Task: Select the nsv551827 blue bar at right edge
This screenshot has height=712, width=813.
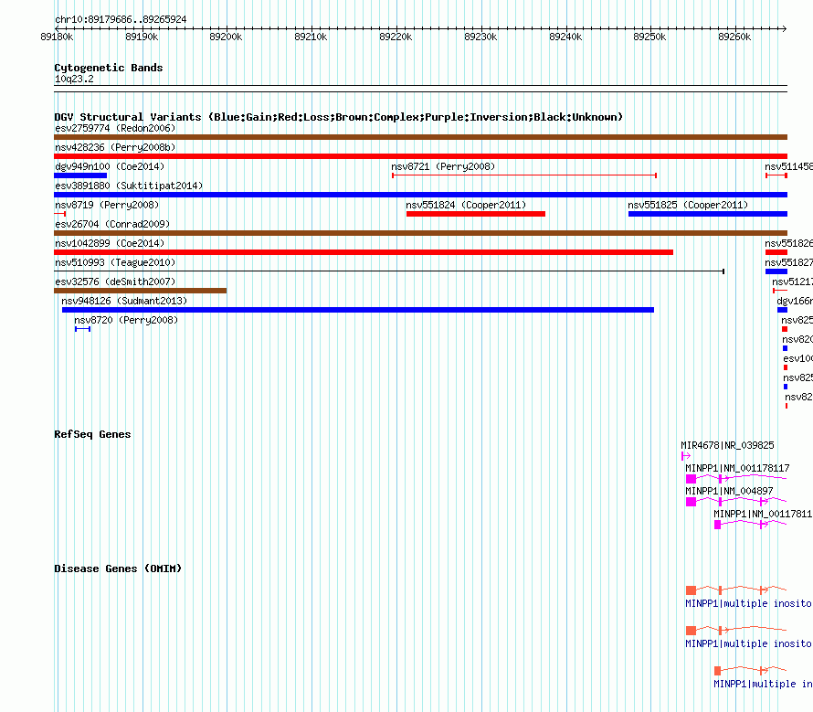Action: coord(776,271)
